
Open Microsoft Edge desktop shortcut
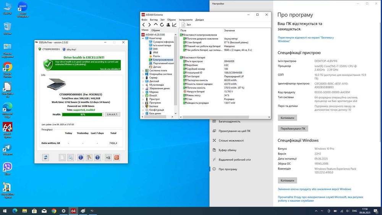[8, 110]
